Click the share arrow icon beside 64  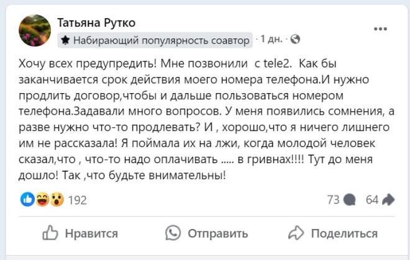(389, 200)
